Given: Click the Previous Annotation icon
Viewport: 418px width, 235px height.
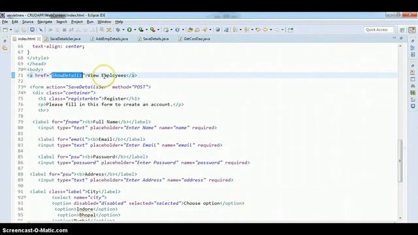Looking at the screenshot, I should [x=246, y=30].
